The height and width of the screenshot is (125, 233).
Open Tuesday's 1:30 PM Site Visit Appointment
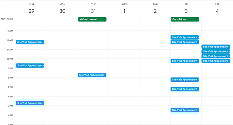[x=92, y=75]
